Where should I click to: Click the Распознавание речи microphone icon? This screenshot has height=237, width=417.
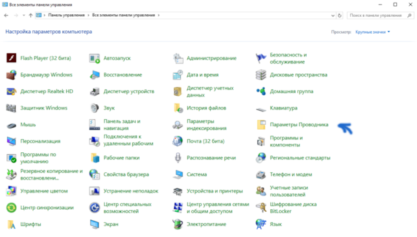178,158
